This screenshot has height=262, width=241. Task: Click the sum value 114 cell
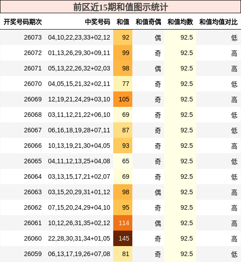[123, 223]
